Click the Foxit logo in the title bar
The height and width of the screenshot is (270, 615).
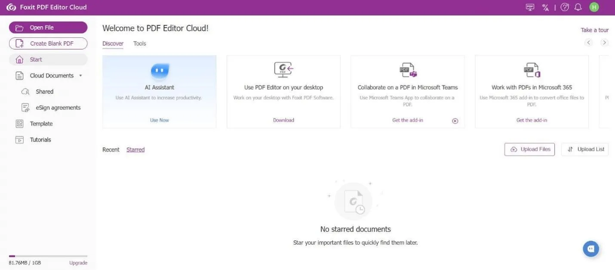11,7
